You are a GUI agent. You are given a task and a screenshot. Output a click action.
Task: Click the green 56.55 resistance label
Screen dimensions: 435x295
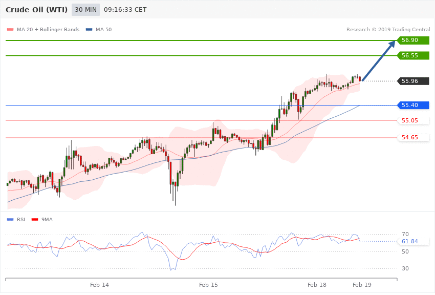point(413,55)
